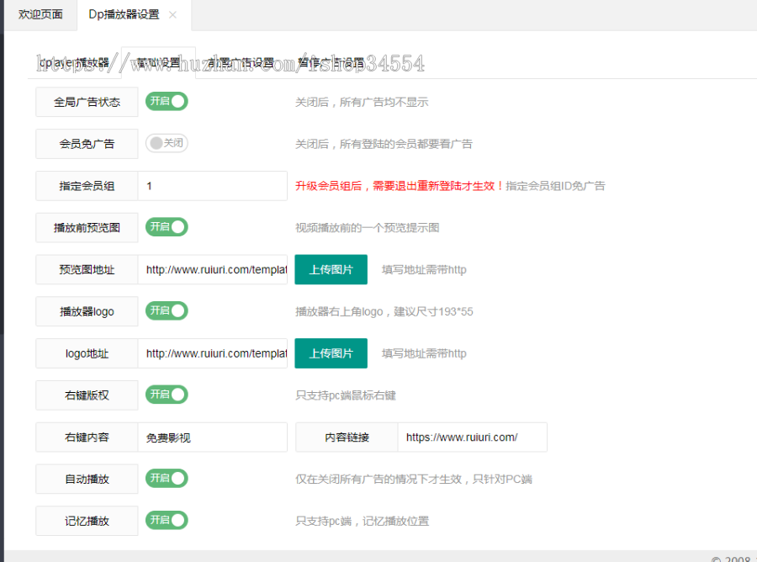Click the 内容链接 URL input
The width and height of the screenshot is (757, 562).
click(472, 437)
